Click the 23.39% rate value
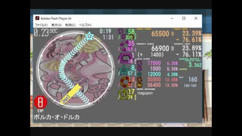The width and height of the screenshot is (242, 136). 192,33
